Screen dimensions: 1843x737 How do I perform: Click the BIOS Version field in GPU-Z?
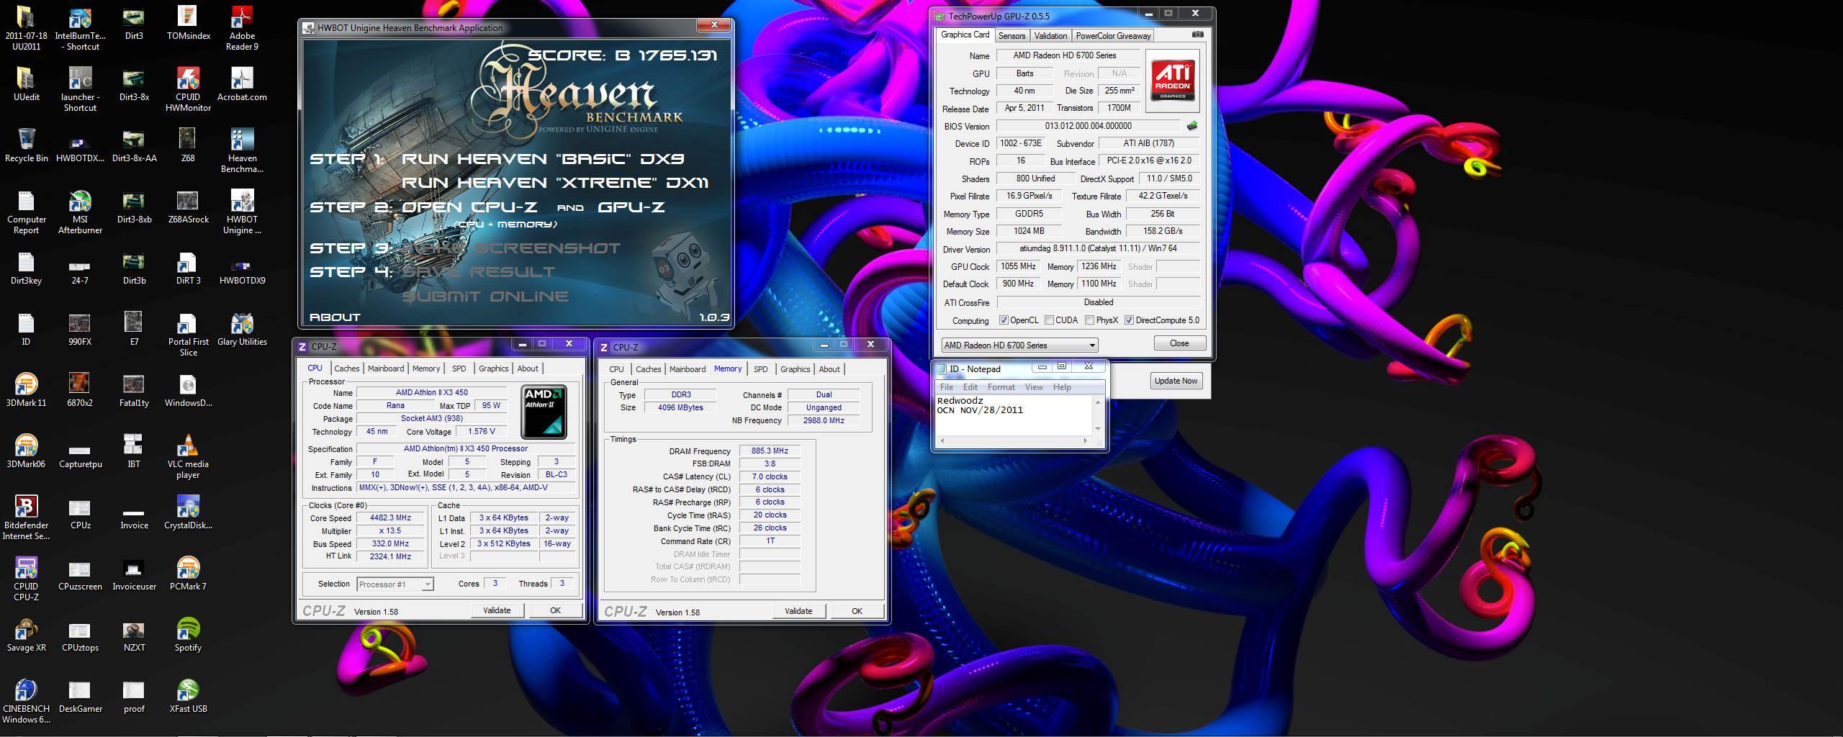coord(1088,126)
